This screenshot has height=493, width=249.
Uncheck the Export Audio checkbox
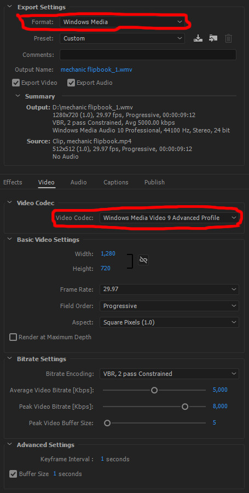(71, 83)
